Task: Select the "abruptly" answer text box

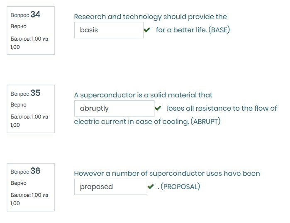Action: point(114,109)
